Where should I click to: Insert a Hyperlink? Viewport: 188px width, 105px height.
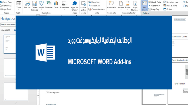pos(94,2)
